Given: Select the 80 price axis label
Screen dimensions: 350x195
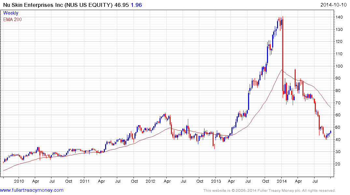Looking at the screenshot, I should pos(338,90).
